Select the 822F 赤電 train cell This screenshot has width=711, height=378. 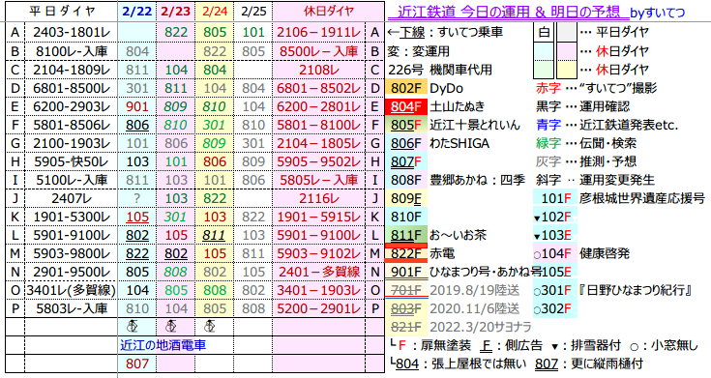pyautogui.click(x=406, y=253)
